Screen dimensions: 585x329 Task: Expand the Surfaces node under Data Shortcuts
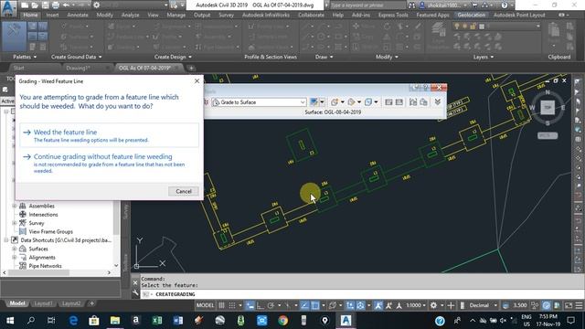[15, 249]
